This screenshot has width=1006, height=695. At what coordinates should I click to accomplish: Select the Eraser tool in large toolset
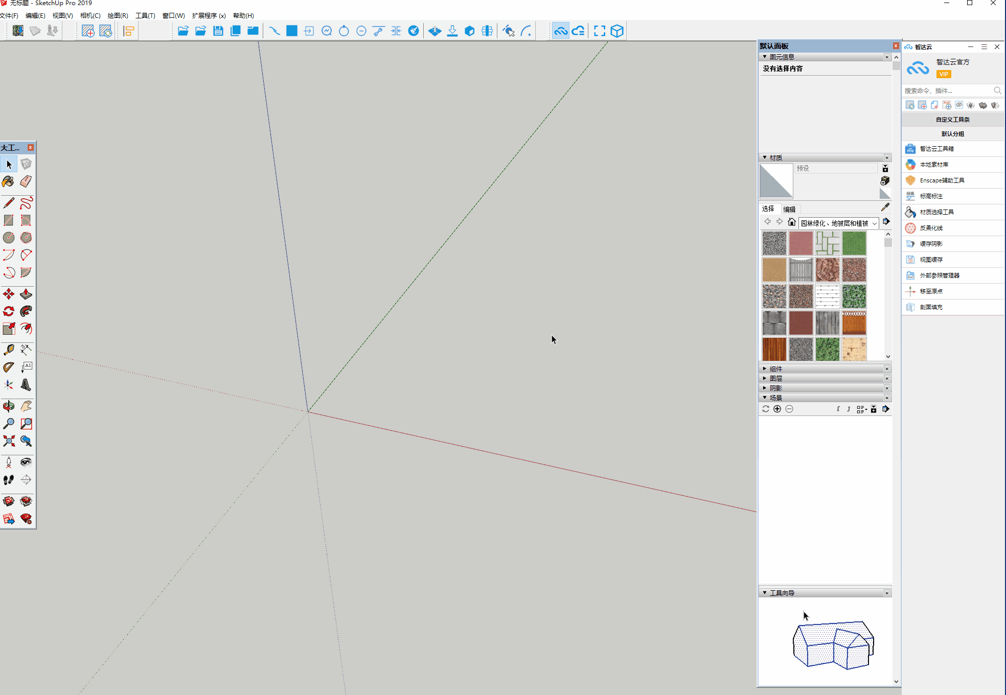(x=26, y=181)
